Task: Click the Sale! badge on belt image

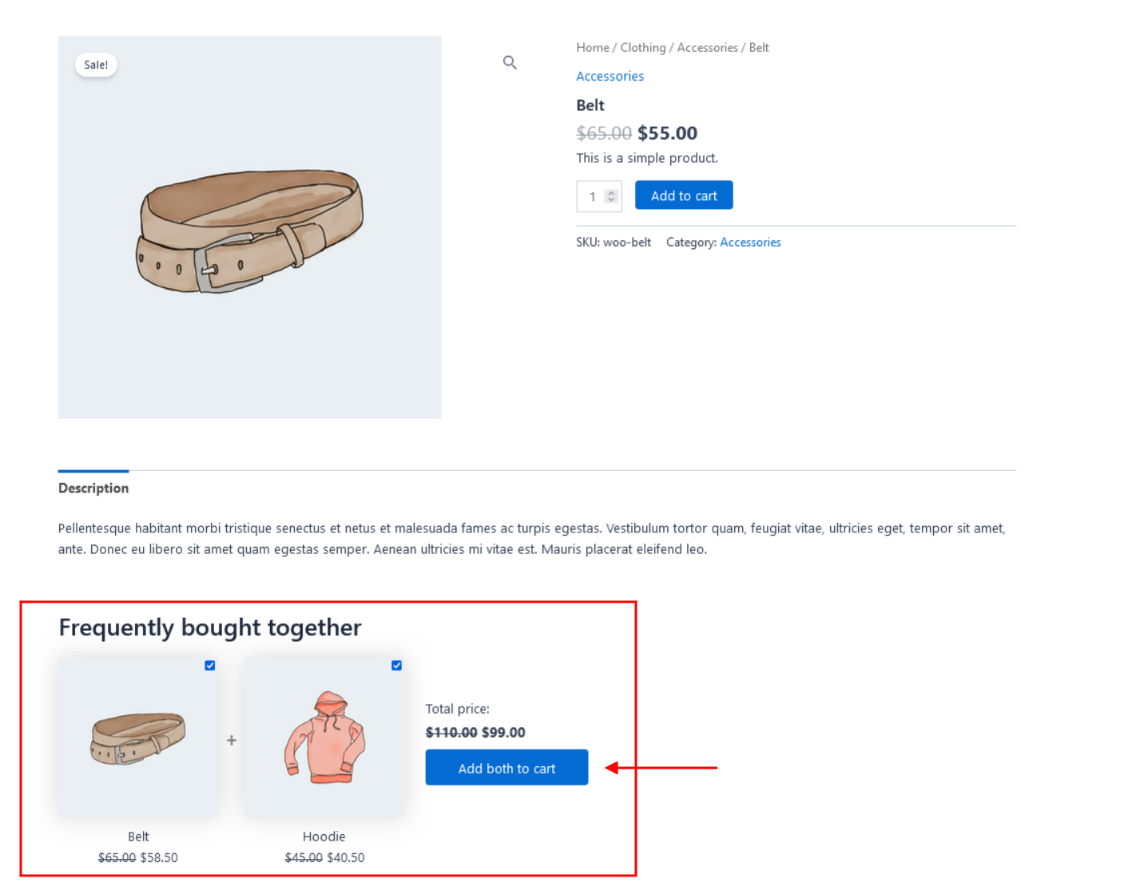Action: pos(96,65)
